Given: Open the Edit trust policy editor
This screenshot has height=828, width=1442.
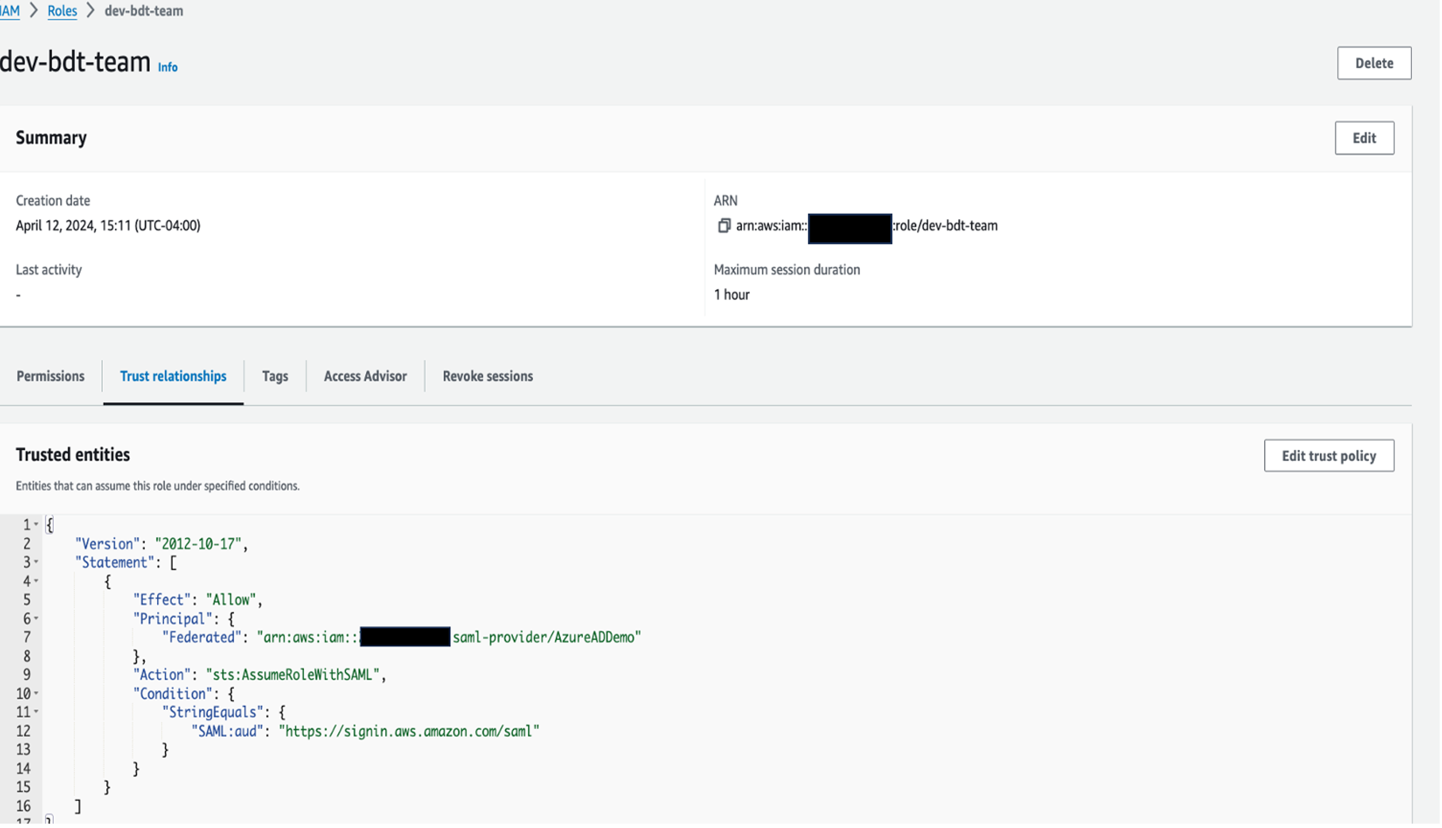Looking at the screenshot, I should click(1329, 455).
